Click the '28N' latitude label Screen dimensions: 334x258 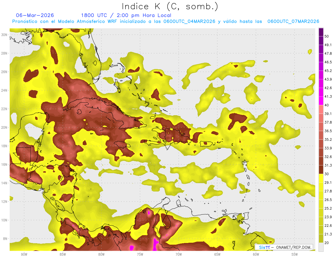pos(4,53)
